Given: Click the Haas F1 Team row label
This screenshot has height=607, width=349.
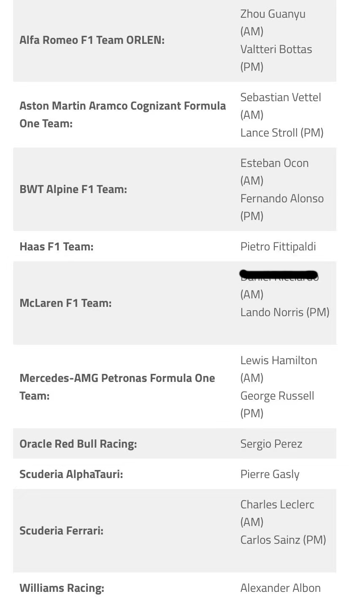Looking at the screenshot, I should coord(56,247).
